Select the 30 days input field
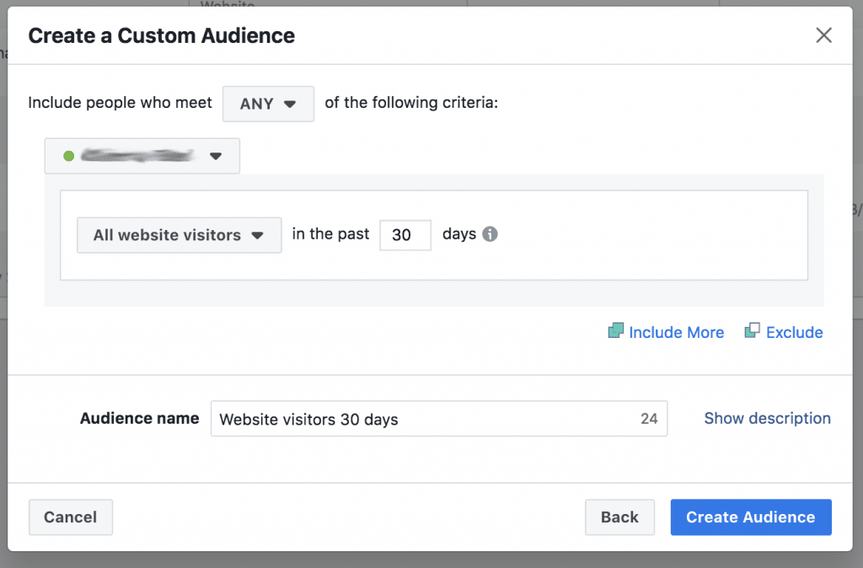Viewport: 863px width, 568px height. click(x=405, y=234)
